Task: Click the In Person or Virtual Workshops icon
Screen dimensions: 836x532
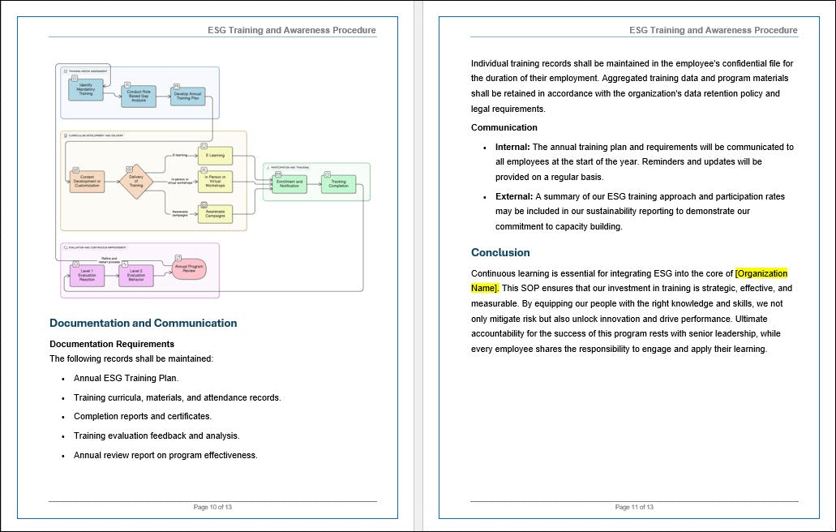Action: [204, 172]
